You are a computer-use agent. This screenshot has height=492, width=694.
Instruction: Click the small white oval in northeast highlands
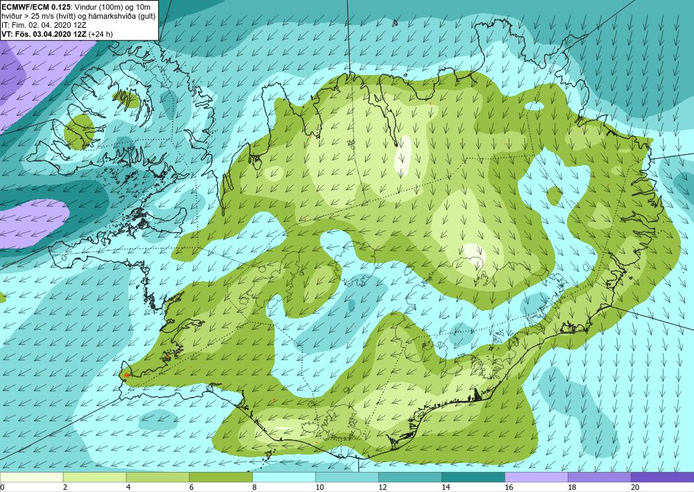pos(534,106)
